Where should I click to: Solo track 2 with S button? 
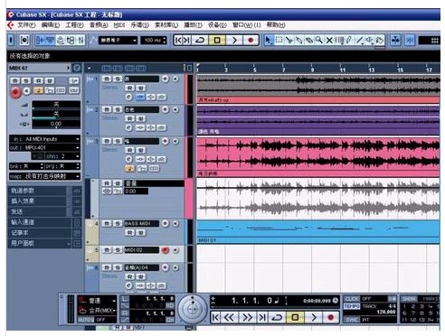click(118, 109)
